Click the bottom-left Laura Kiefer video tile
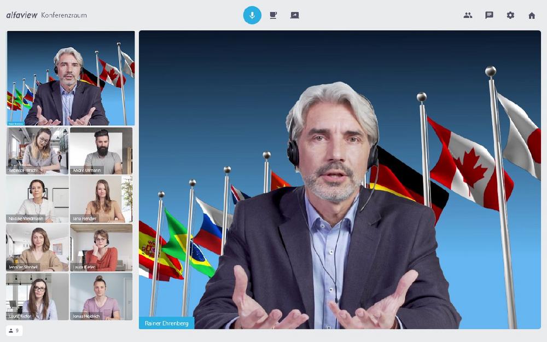The height and width of the screenshot is (342, 547). pyautogui.click(x=38, y=296)
